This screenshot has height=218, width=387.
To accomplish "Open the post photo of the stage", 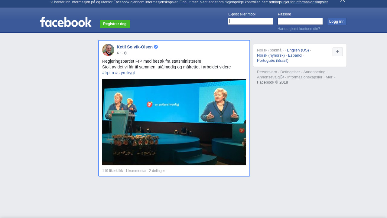I will click(x=174, y=122).
